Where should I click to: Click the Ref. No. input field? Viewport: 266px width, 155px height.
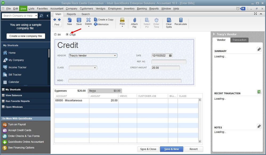[169, 62]
